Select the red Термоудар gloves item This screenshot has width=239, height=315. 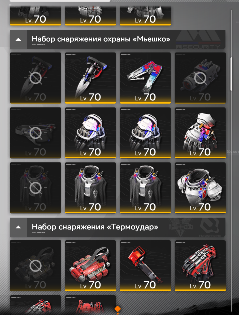(200, 266)
